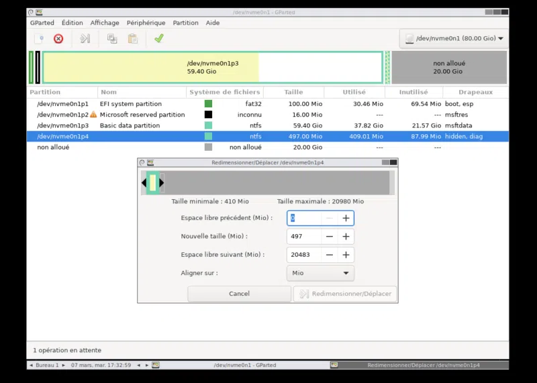Click right arrow handle on partition graphic
537x383 pixels.
pos(162,182)
